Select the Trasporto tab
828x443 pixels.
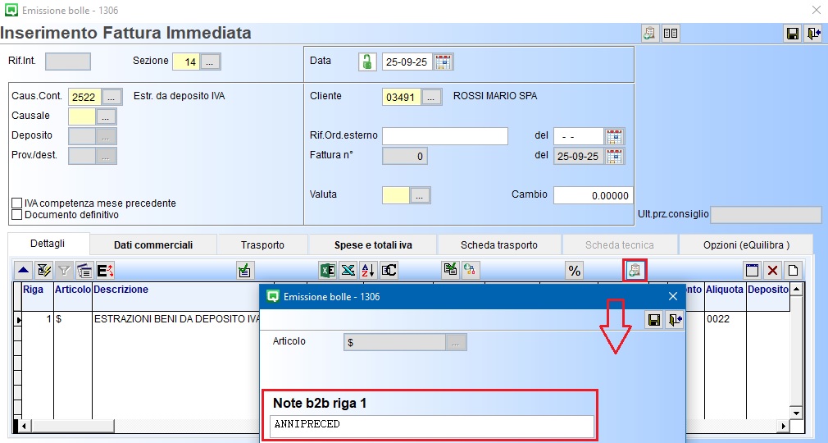tap(262, 244)
